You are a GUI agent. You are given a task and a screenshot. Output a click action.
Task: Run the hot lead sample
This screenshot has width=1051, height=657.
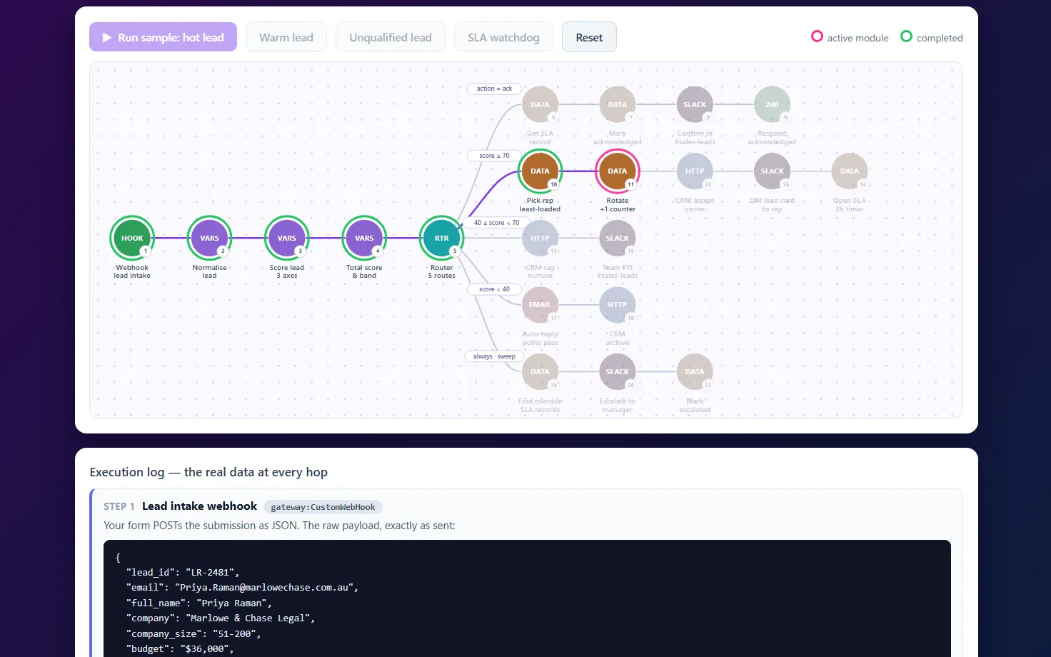point(163,37)
